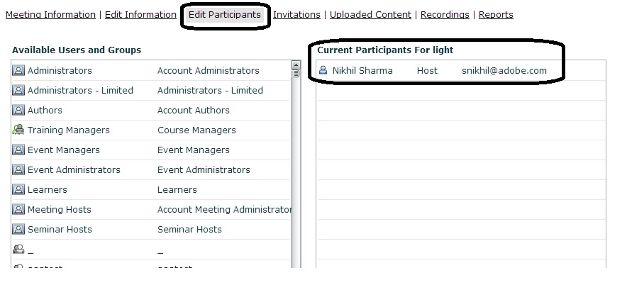View the Reports section

coord(496,15)
